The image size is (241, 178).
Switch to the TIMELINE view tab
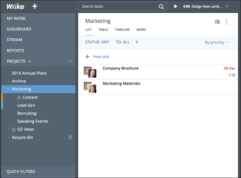[x=122, y=30]
